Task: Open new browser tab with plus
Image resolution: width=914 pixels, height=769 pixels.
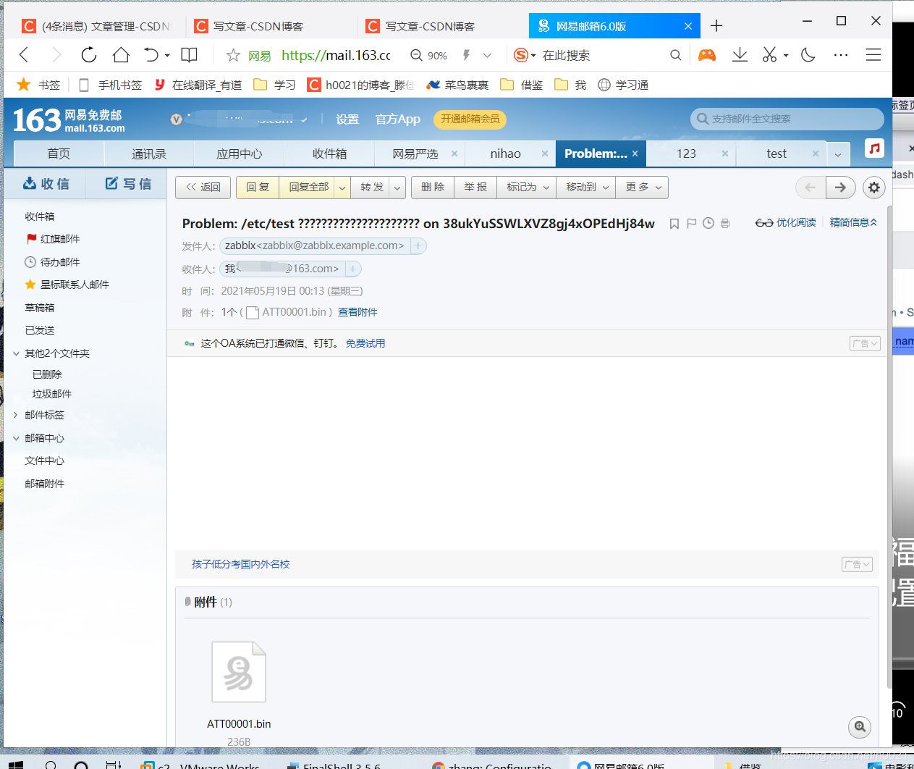Action: point(716,26)
